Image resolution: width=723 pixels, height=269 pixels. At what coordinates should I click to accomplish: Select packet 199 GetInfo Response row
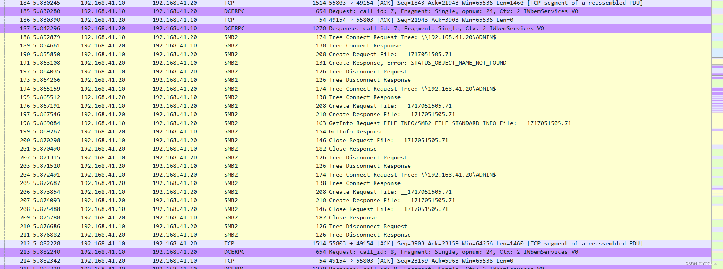click(356, 132)
